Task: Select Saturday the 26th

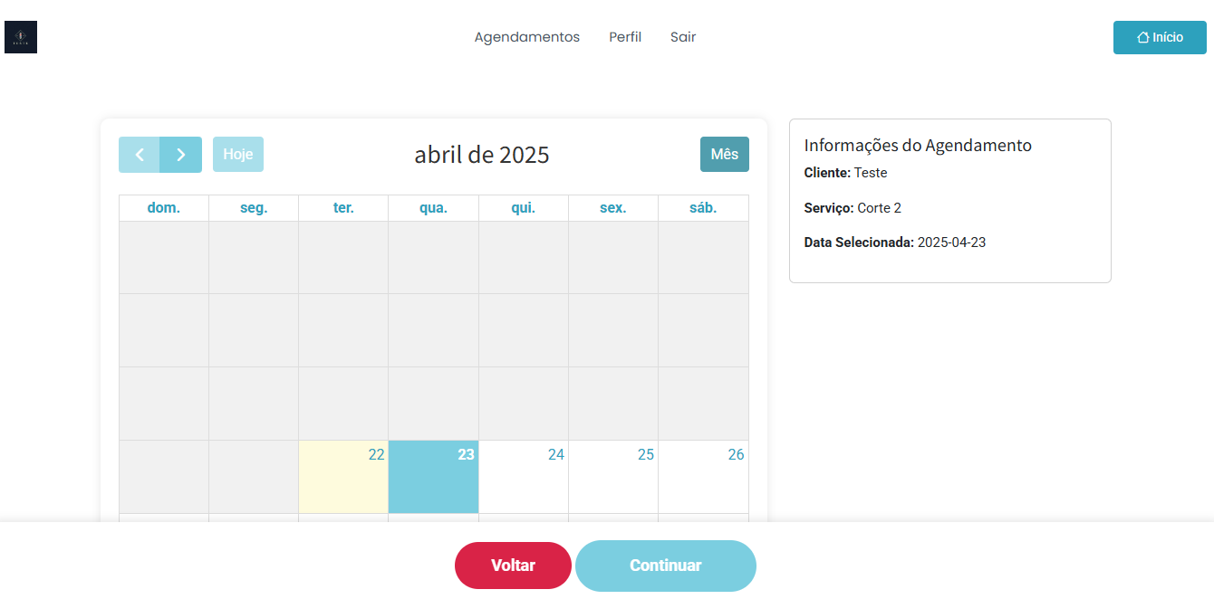Action: click(703, 477)
